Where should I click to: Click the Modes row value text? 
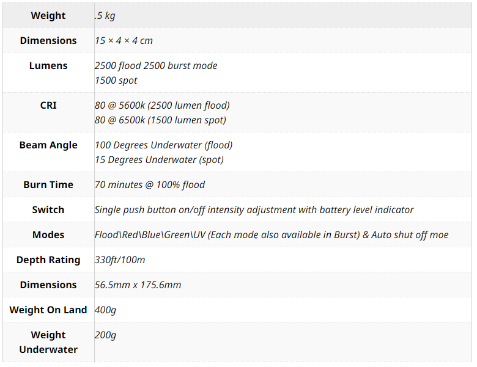coord(272,235)
